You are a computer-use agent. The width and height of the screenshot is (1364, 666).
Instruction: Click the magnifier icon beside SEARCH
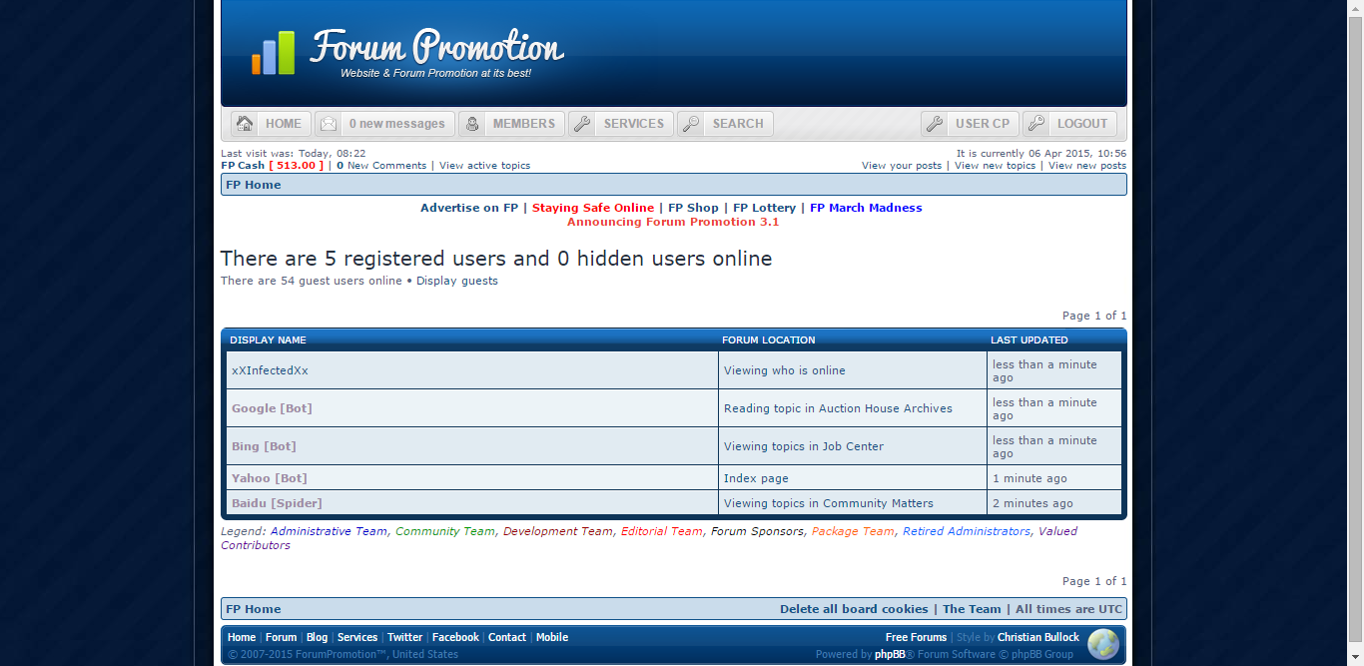point(691,124)
